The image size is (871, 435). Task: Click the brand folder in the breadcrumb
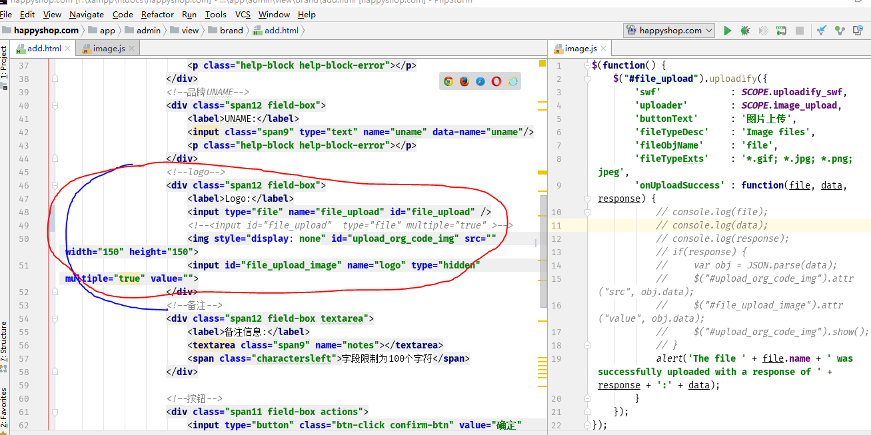pyautogui.click(x=231, y=30)
